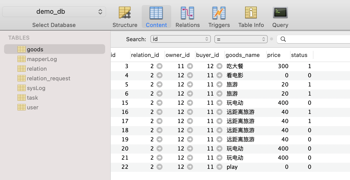Click the search filter text field
The height and width of the screenshot is (180, 350).
point(313,39)
